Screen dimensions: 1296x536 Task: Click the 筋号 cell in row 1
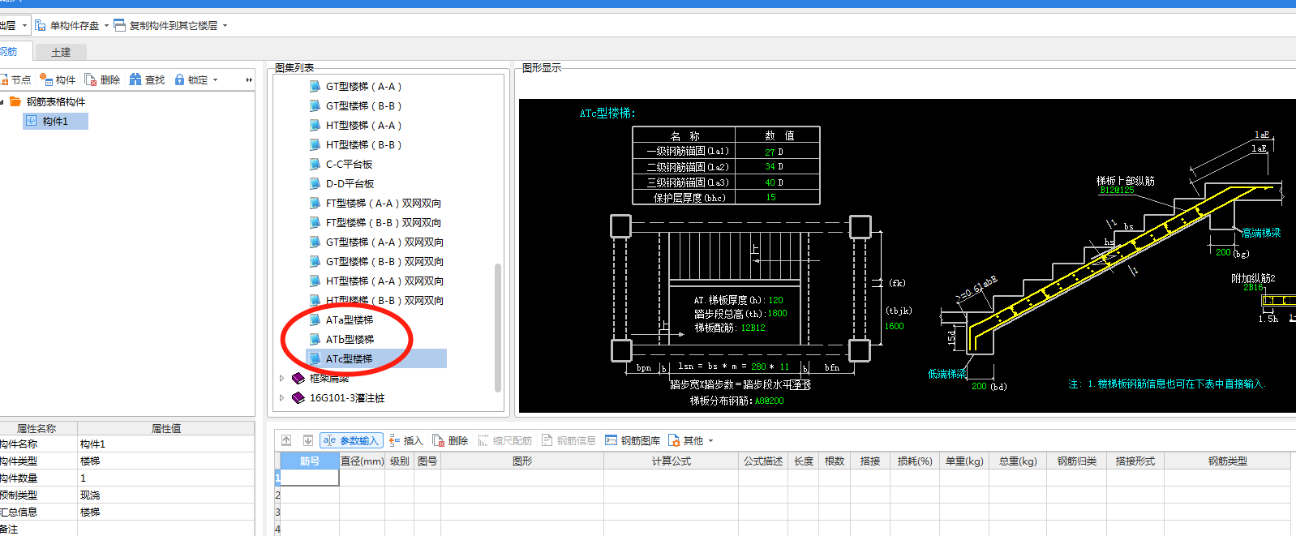pos(310,478)
